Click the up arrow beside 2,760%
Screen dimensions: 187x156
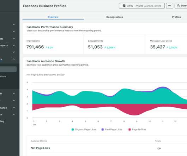167,47
